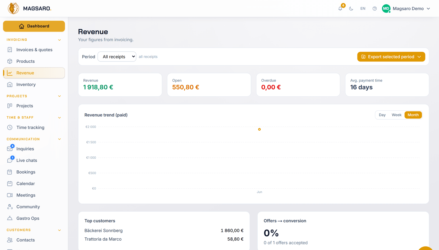Open the notifications bell

(x=340, y=9)
